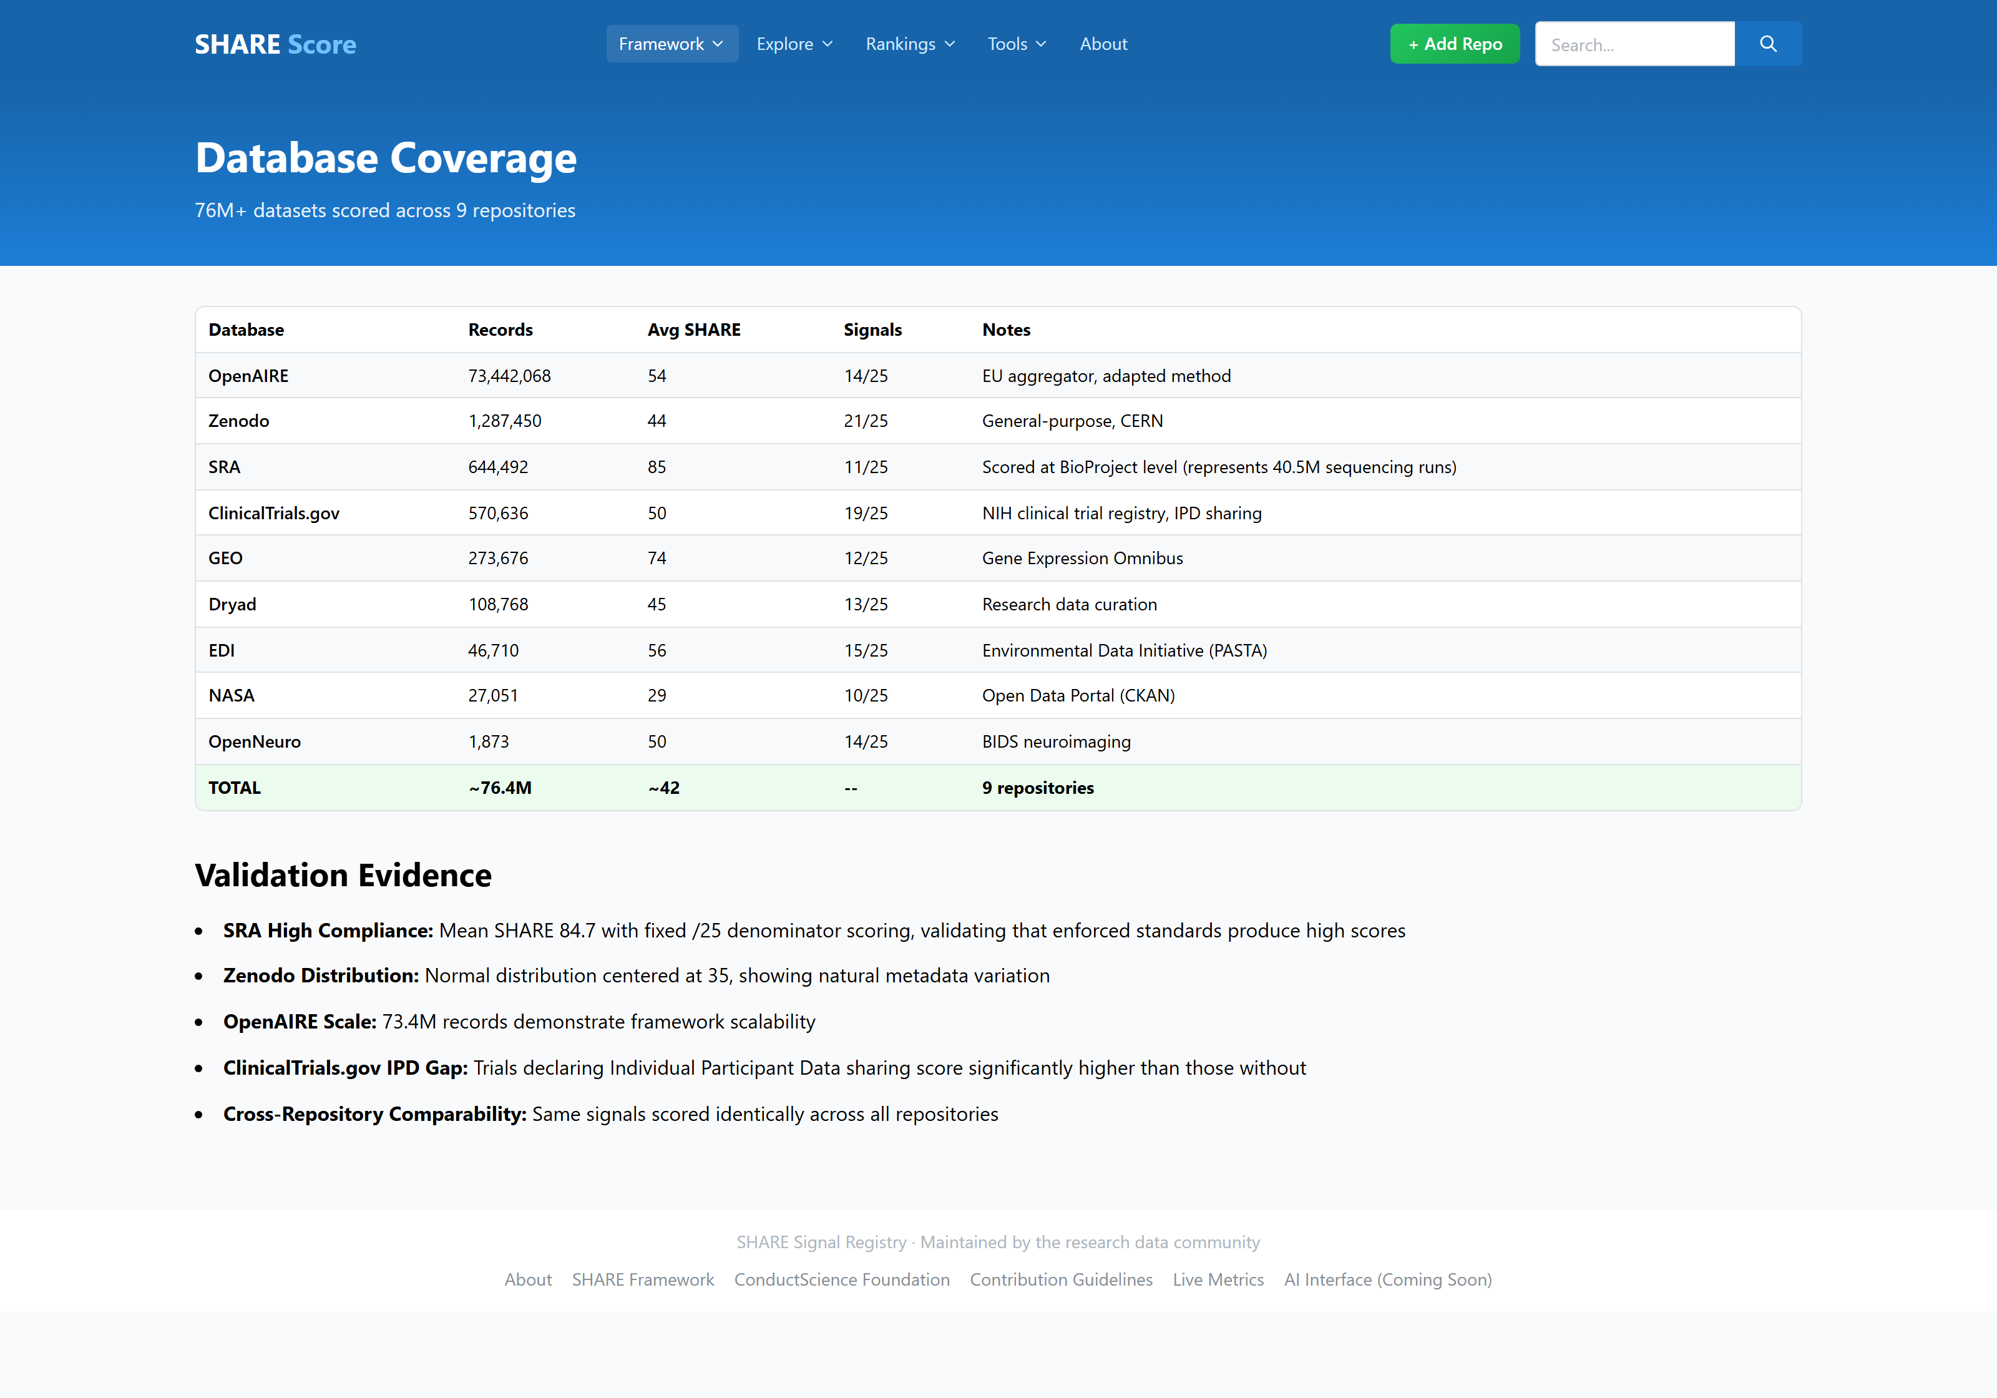
Task: Click AI Interface (Coming Soon) link
Action: [x=1388, y=1279]
